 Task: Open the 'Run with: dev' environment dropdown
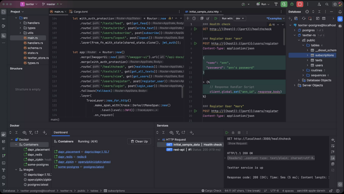tap(240, 18)
